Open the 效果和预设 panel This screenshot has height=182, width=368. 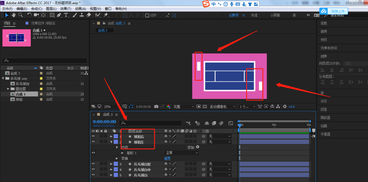(329, 48)
